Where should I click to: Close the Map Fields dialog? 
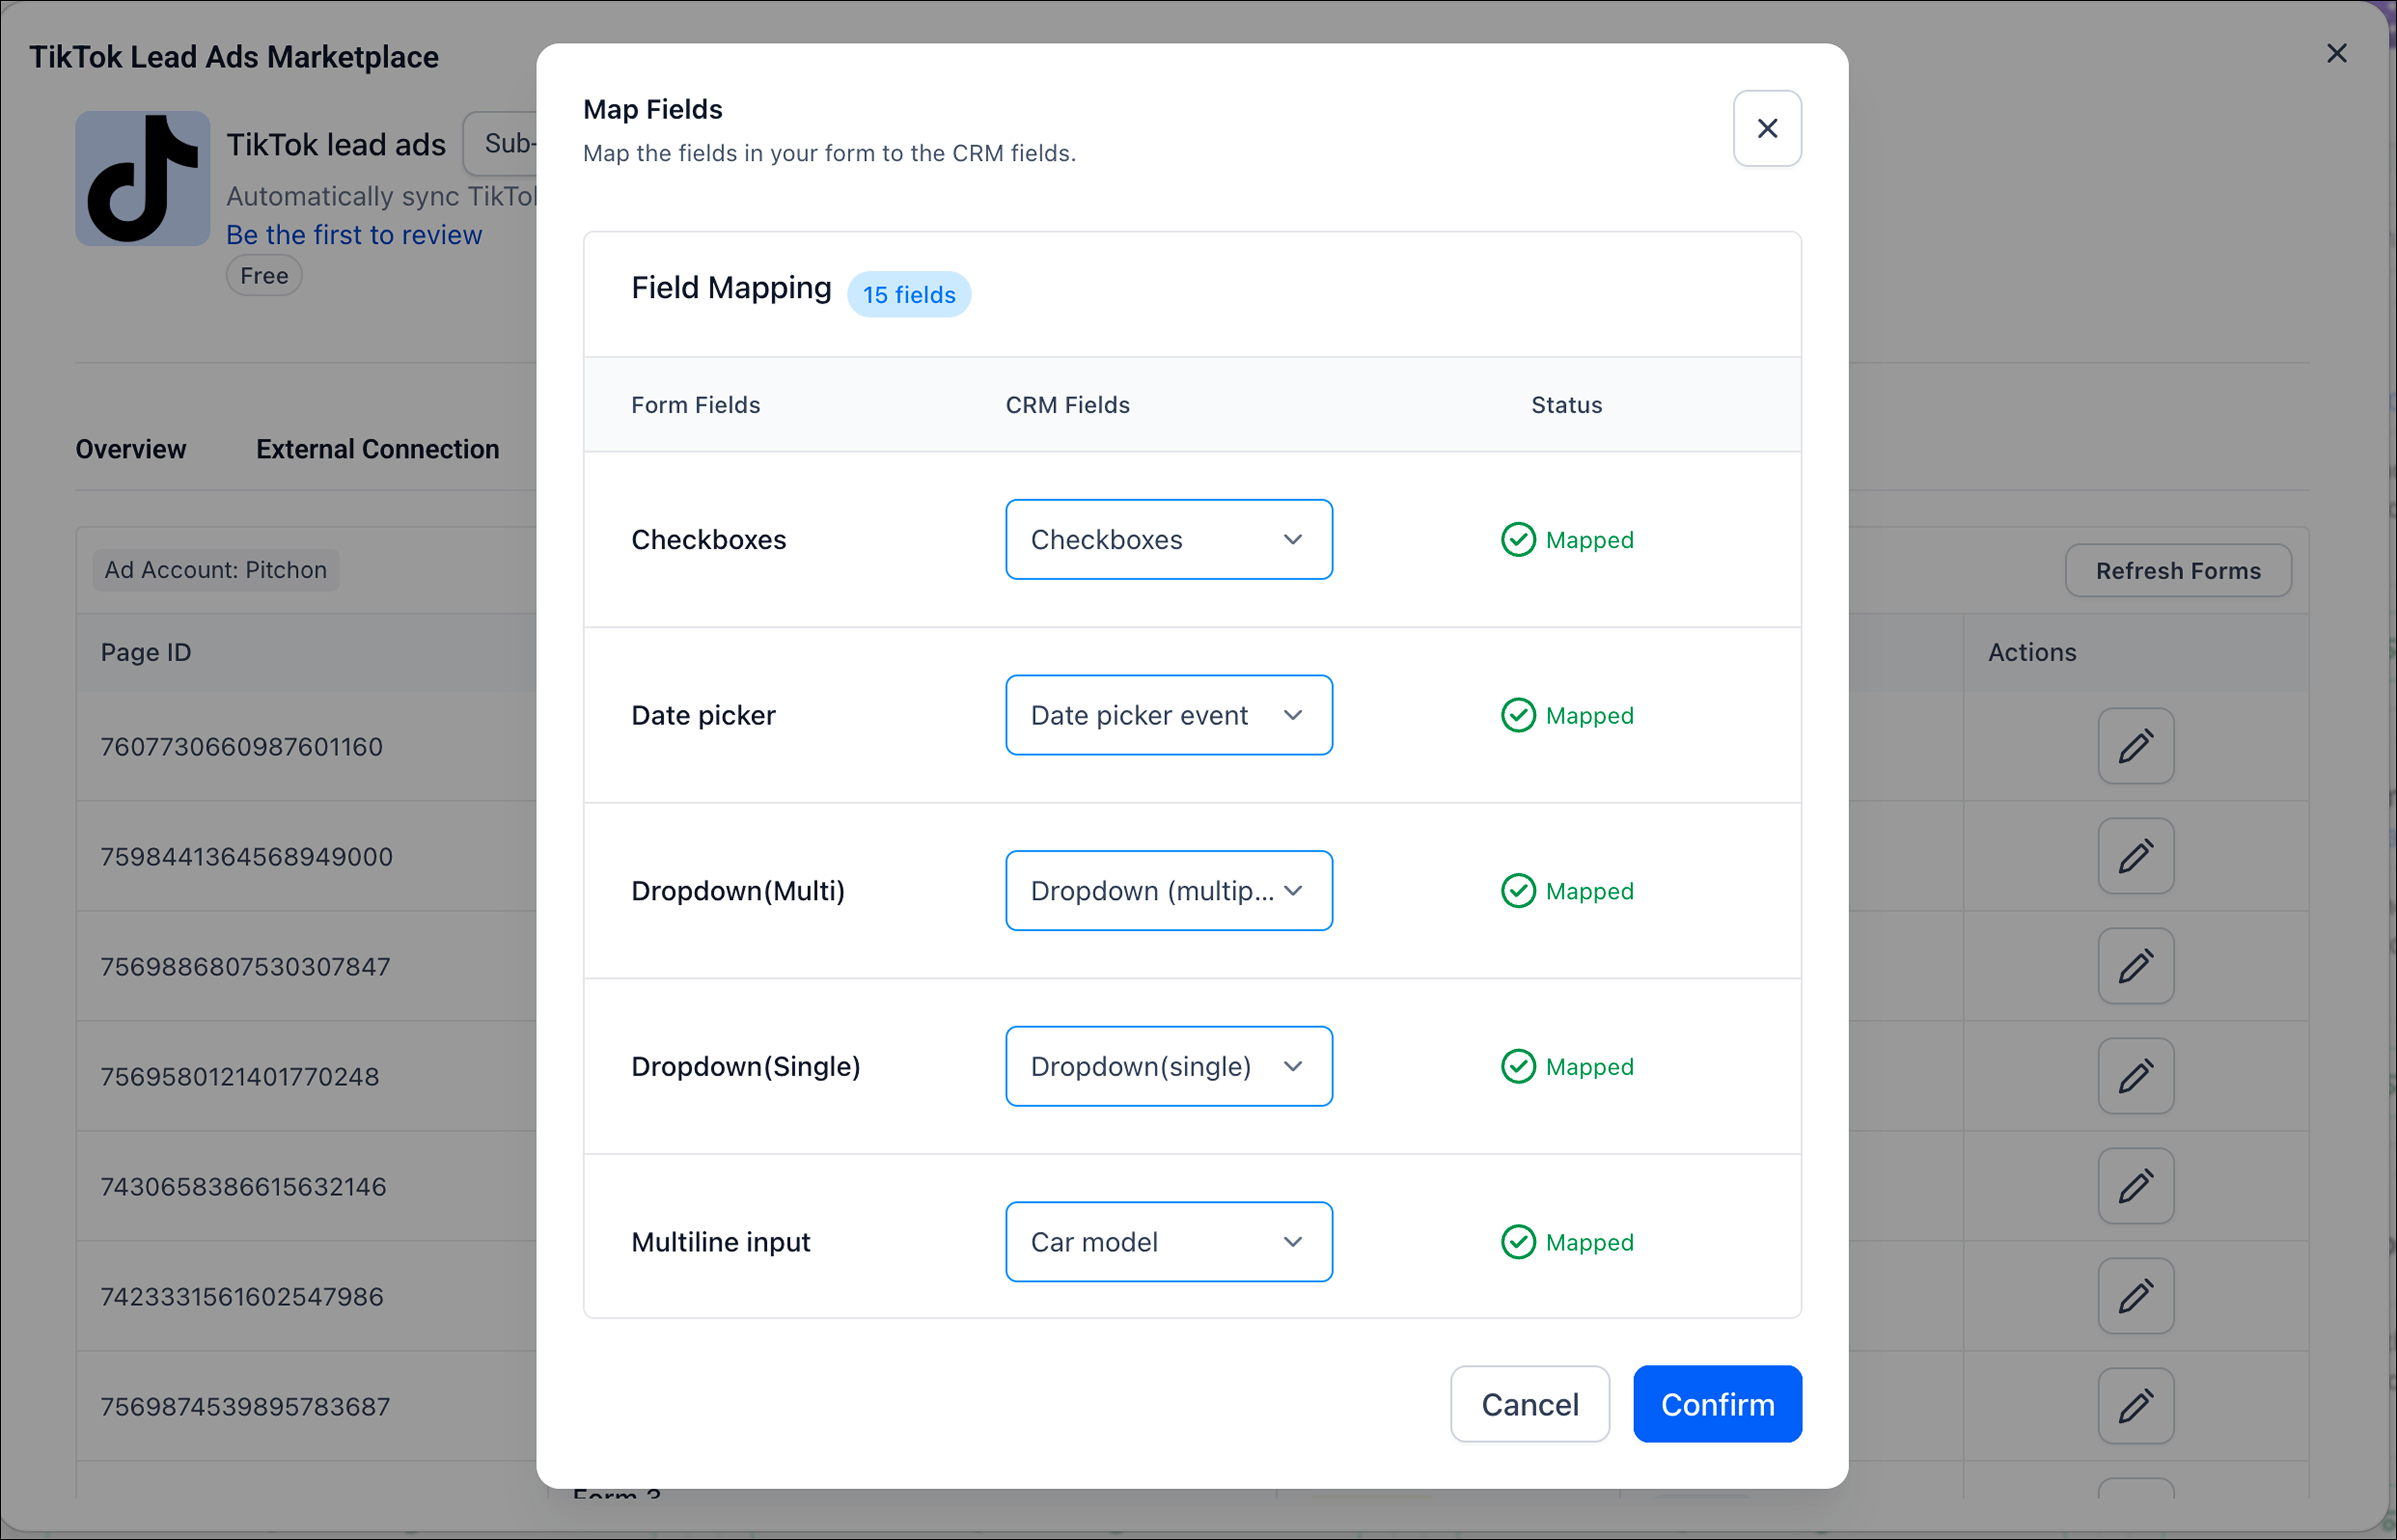[x=1767, y=129]
